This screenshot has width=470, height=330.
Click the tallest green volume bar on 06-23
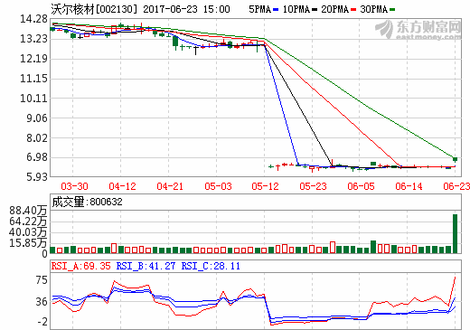point(455,233)
